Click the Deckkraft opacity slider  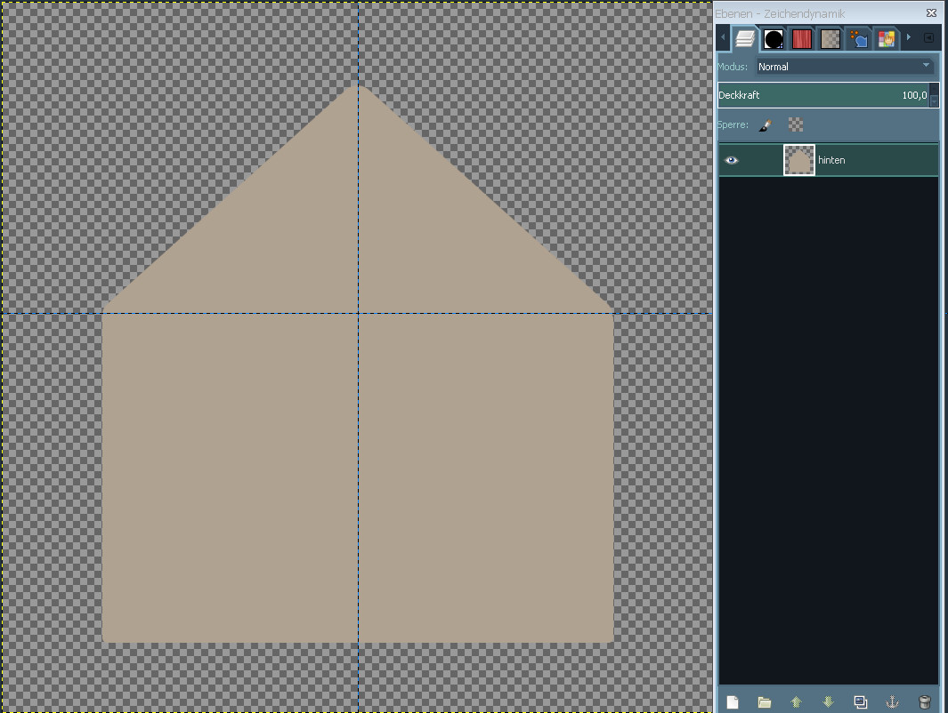point(822,95)
